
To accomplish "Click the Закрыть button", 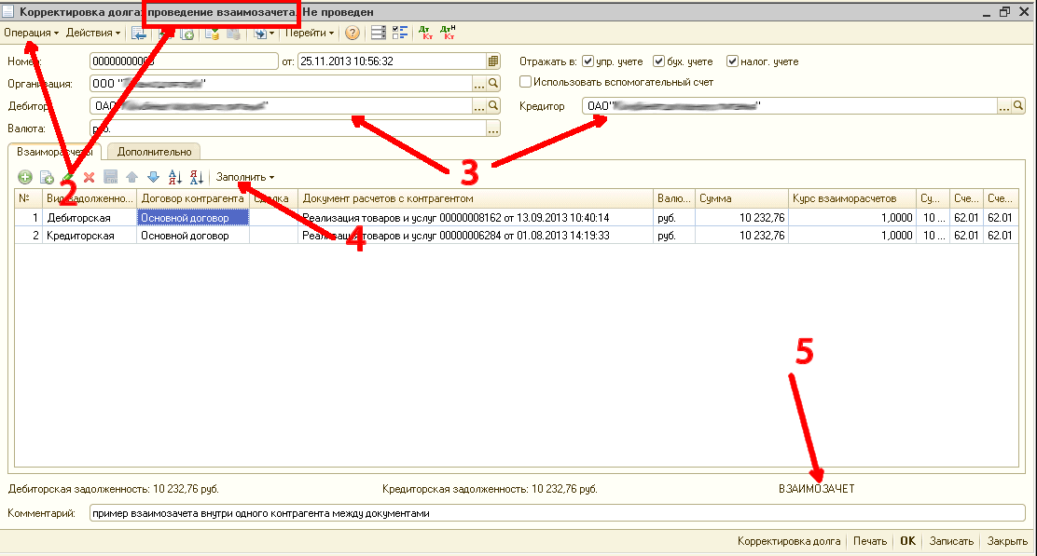I will click(x=1007, y=541).
